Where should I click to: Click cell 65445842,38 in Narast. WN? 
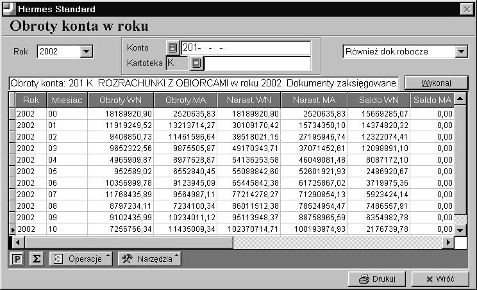[249, 183]
